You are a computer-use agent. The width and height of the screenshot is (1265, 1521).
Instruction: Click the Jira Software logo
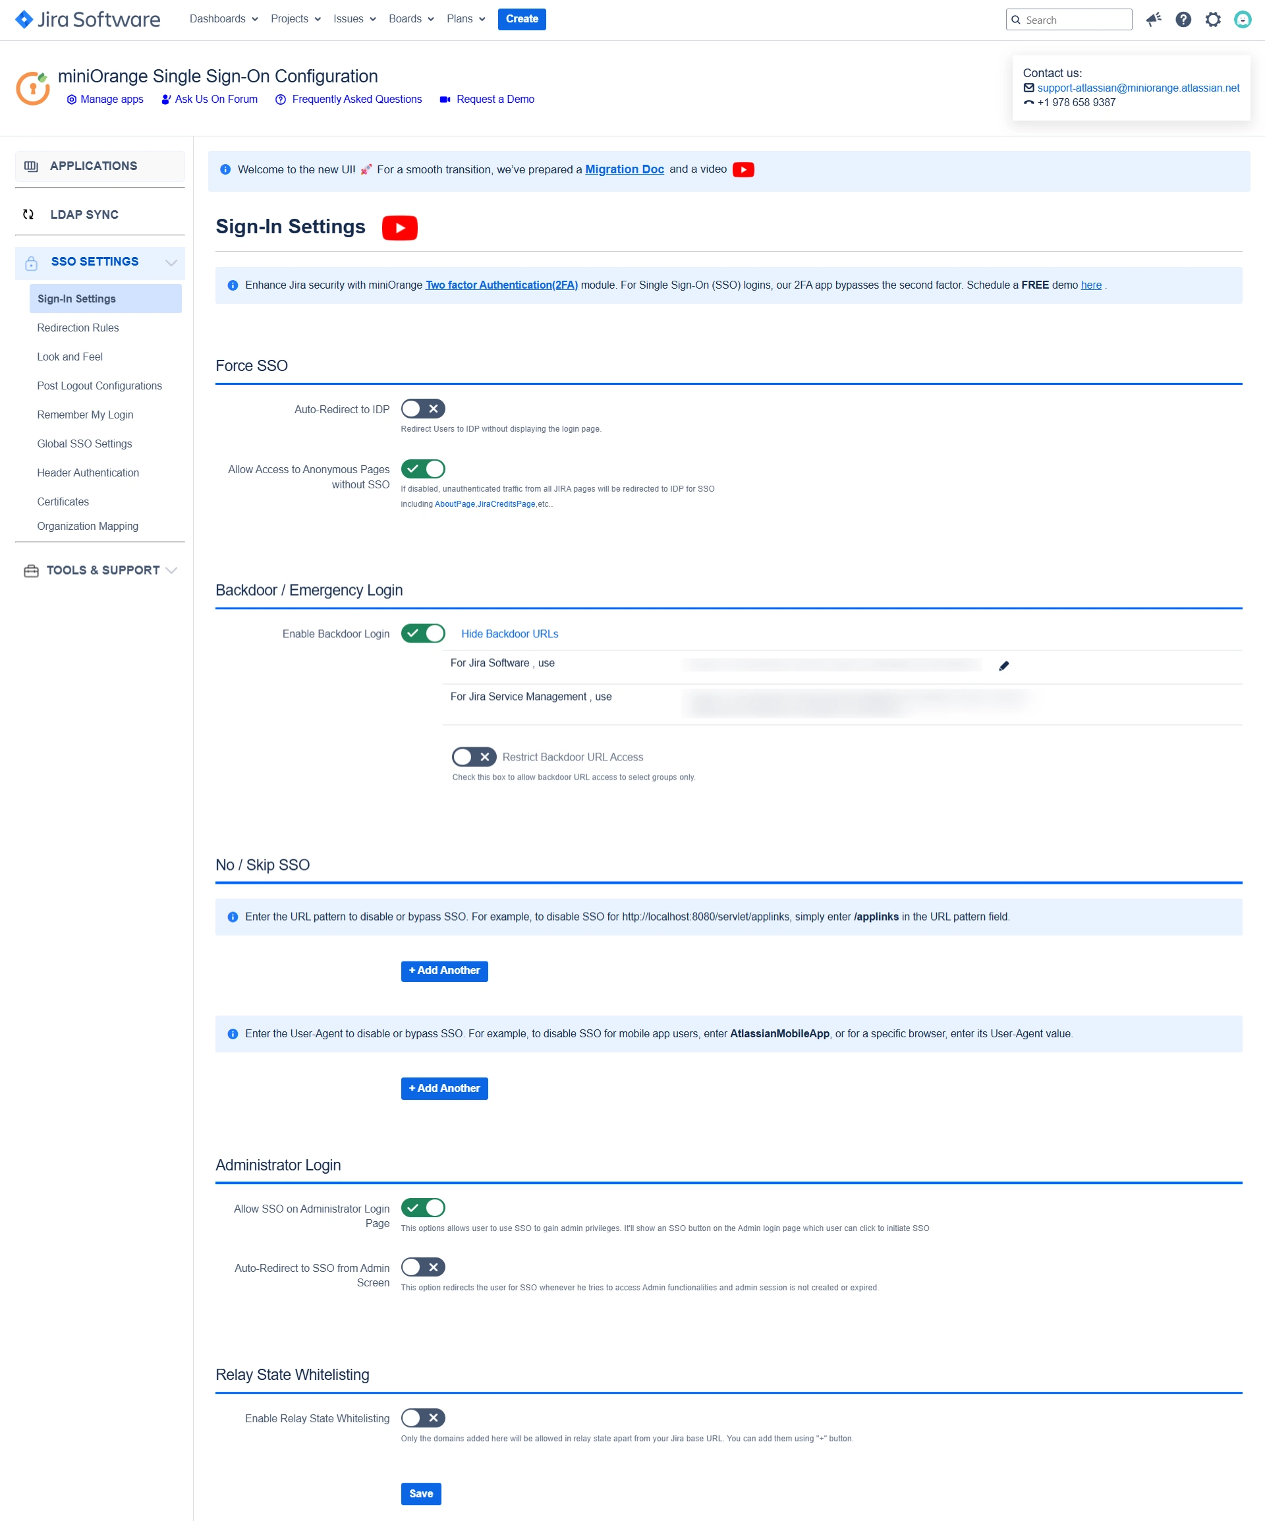[x=88, y=20]
